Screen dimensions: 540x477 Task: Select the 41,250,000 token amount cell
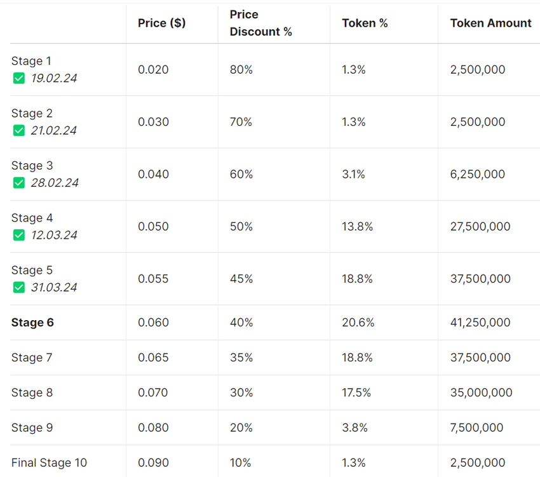click(480, 323)
